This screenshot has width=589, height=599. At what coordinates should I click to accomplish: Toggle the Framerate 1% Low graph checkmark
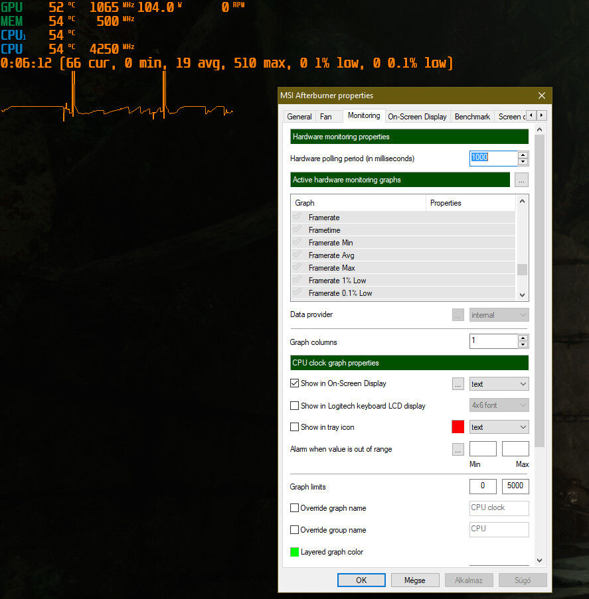pyautogui.click(x=297, y=280)
